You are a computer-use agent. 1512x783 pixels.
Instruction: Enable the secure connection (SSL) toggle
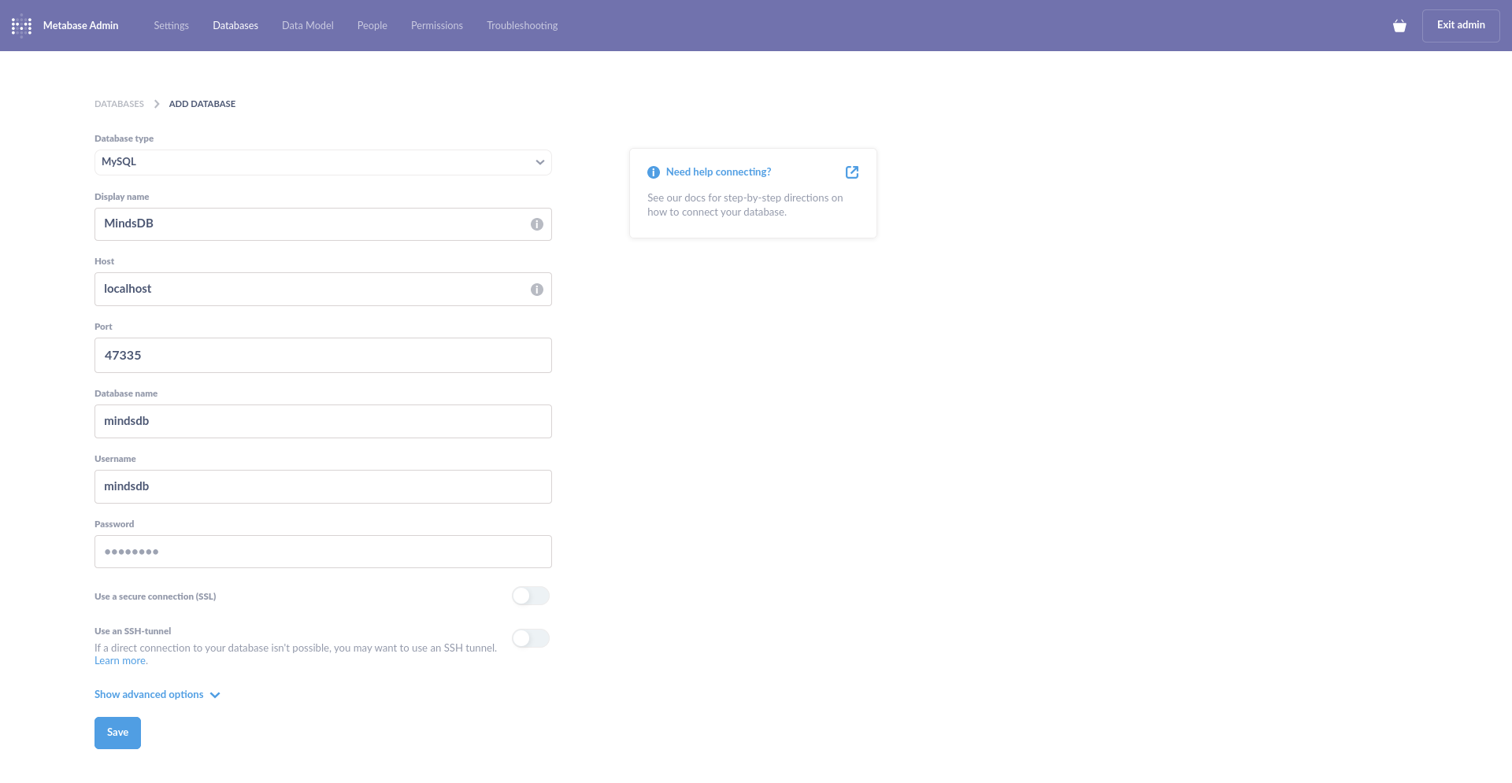pyautogui.click(x=531, y=596)
